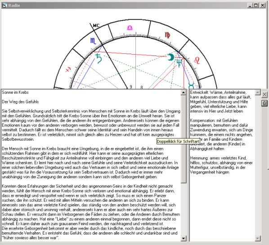
Task: Click the MC axis label
Action: pos(96,26)
